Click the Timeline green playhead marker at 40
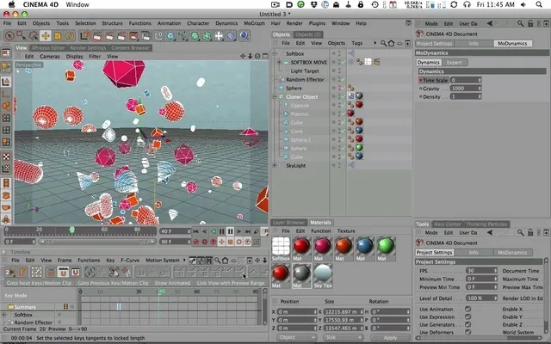This screenshot has width=551, height=344. coord(161,292)
